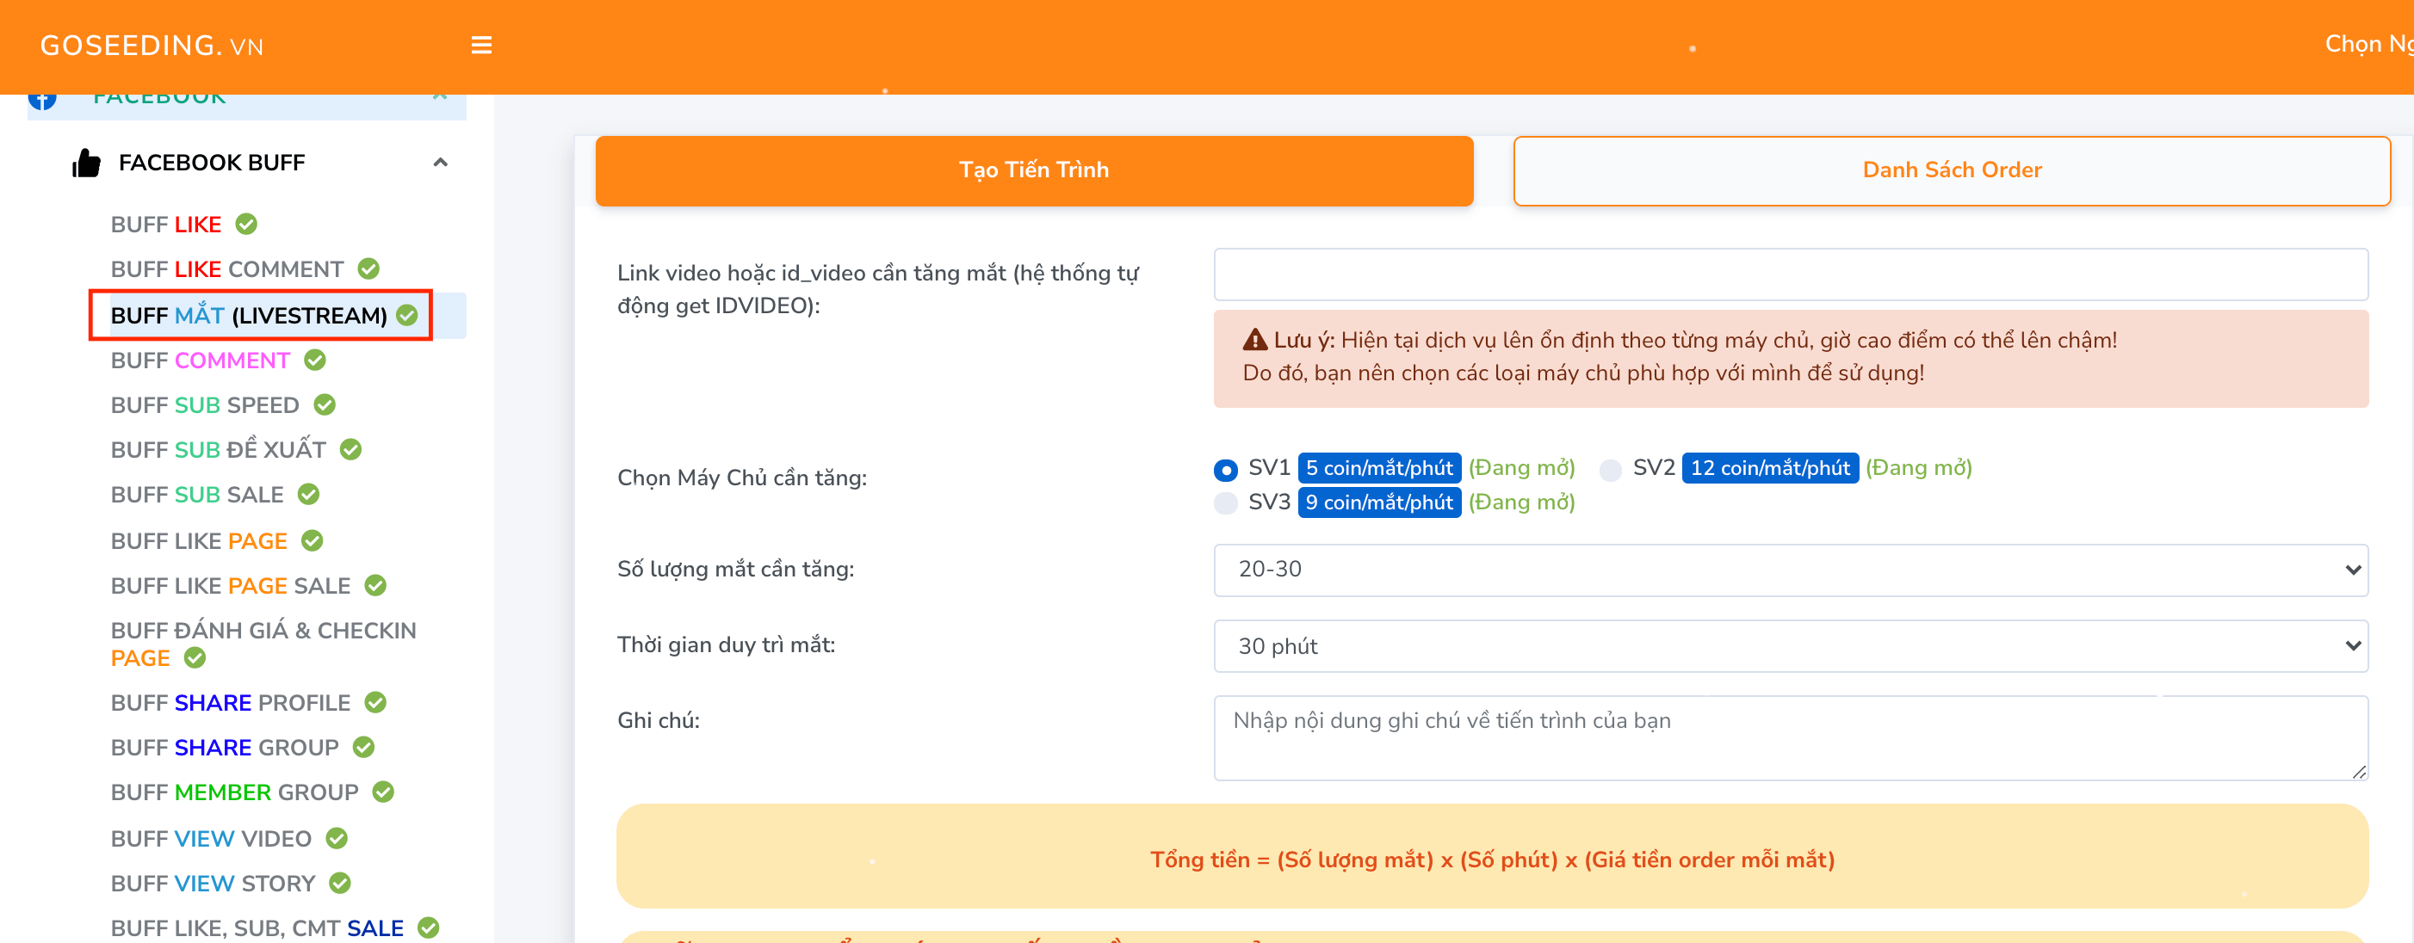Click check icon beside BUFF VIEW VIDEO

coord(337,838)
